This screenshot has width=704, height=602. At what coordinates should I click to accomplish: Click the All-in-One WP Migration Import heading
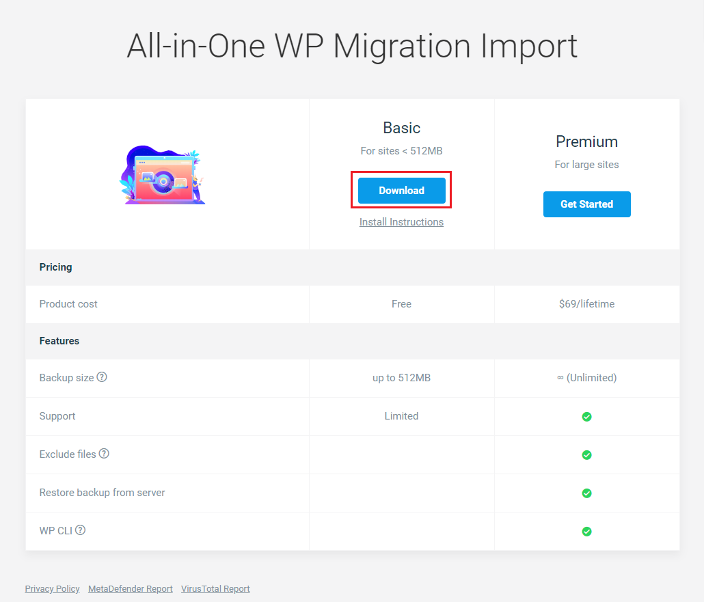352,46
